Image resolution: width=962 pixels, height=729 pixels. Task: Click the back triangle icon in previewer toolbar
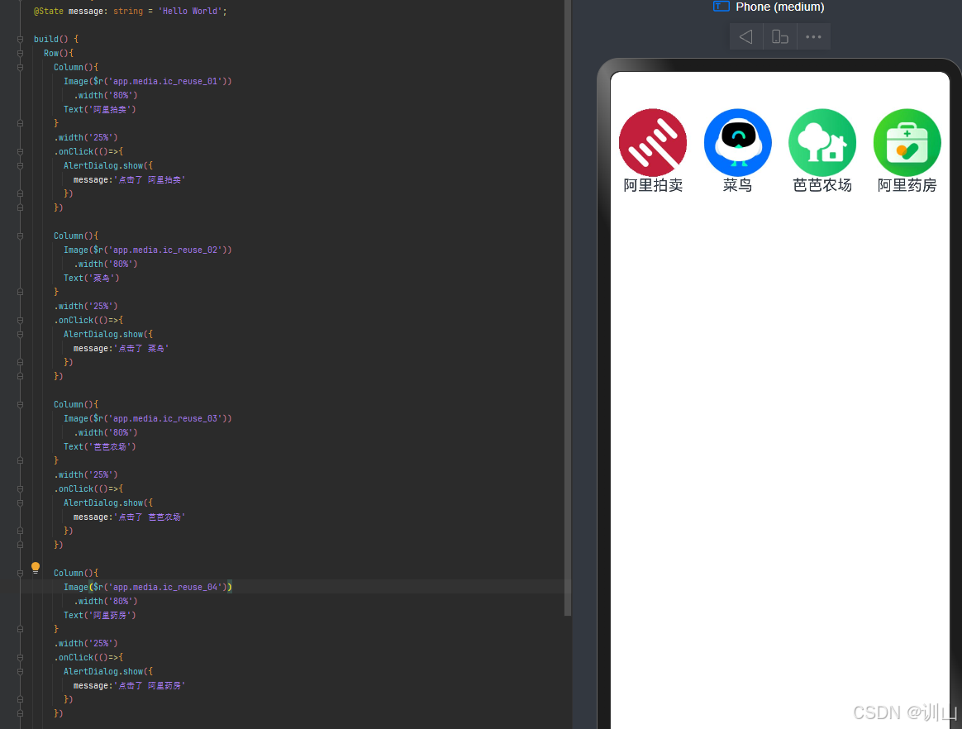click(746, 37)
